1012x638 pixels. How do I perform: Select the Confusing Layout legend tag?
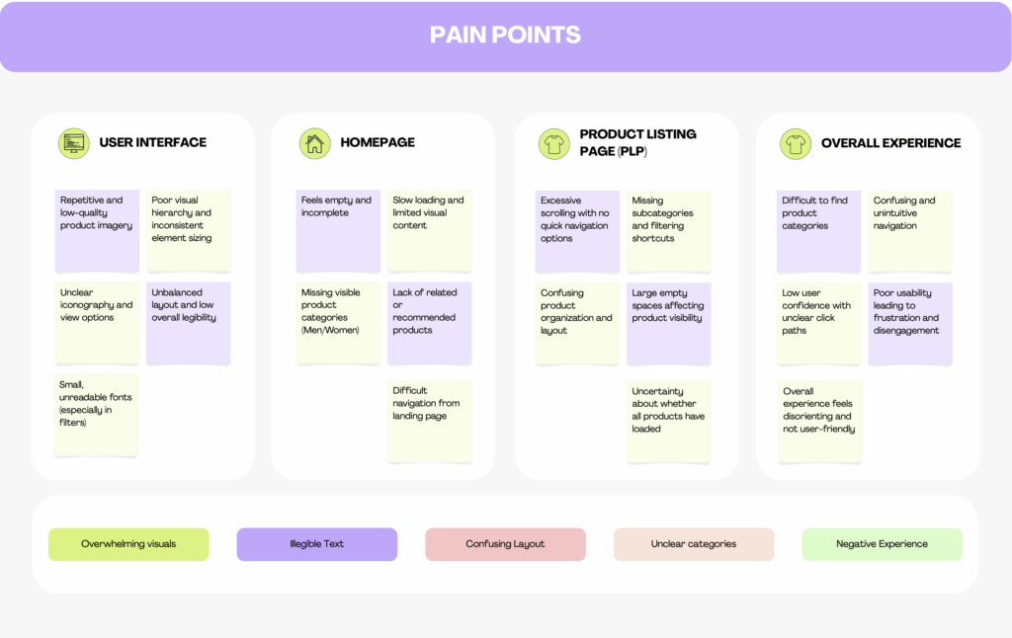[505, 544]
